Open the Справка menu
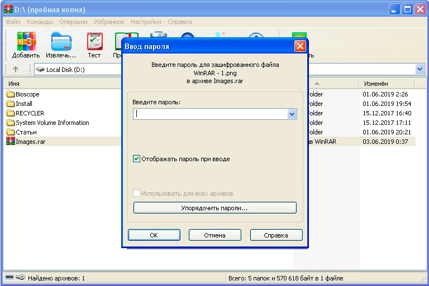This screenshot has height=286, width=429. click(x=179, y=22)
